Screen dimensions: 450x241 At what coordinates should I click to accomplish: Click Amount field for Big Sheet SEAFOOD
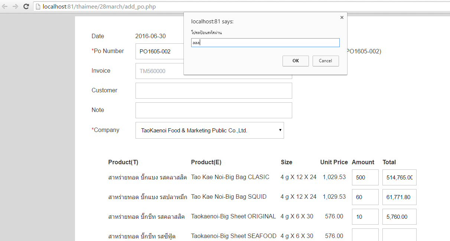pyautogui.click(x=365, y=235)
